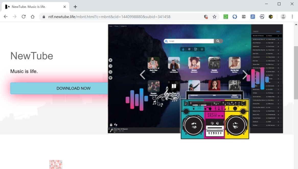Open the PDF converter extension icon
This screenshot has height=169, width=298.
262,17
